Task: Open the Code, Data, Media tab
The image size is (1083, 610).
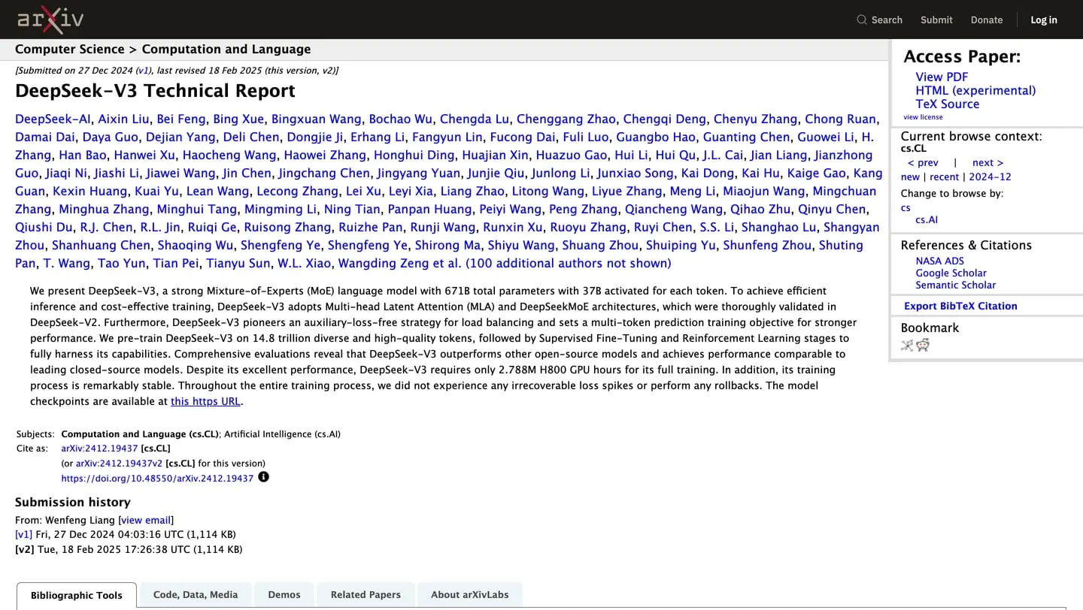Action: coord(196,594)
